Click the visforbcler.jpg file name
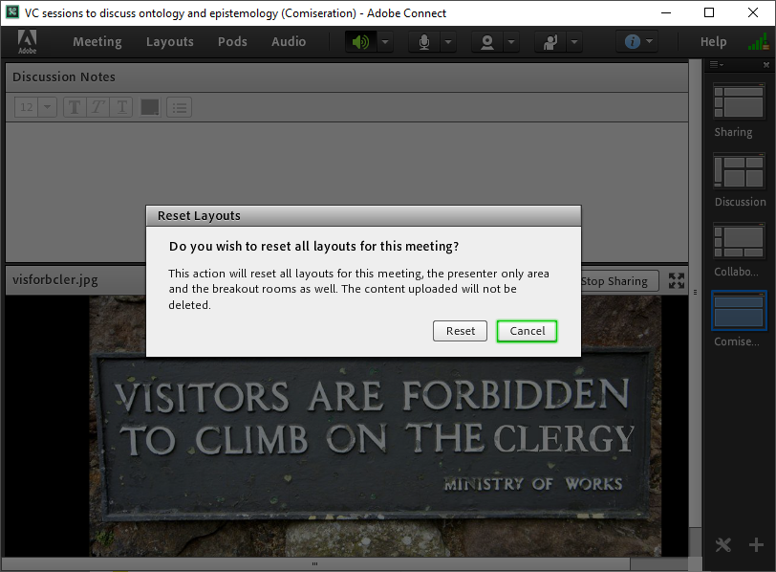This screenshot has width=776, height=572. 55,280
